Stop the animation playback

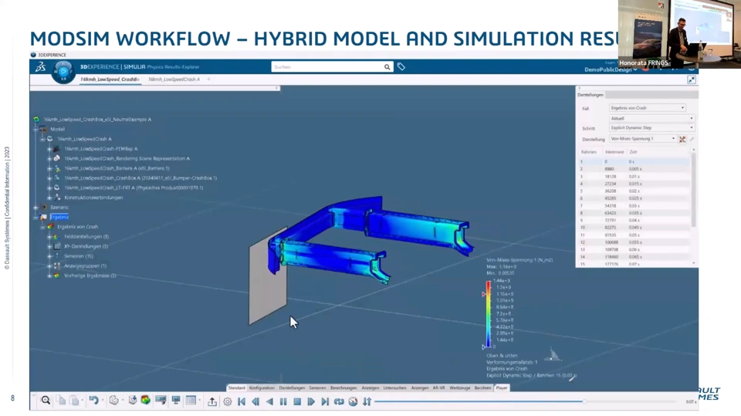(297, 401)
